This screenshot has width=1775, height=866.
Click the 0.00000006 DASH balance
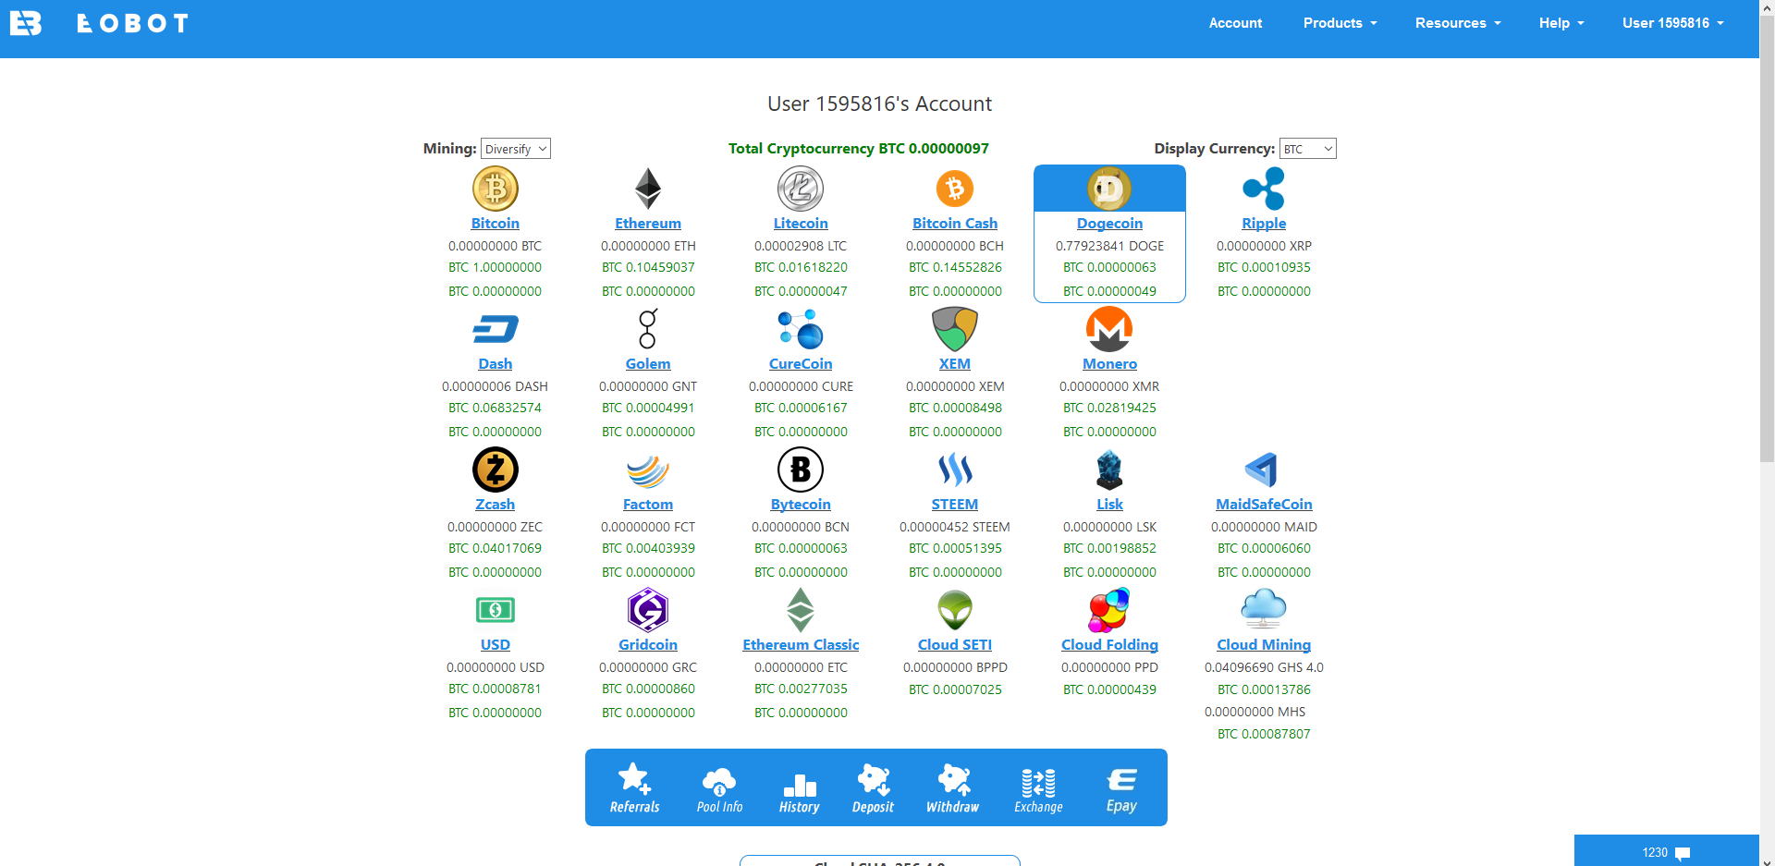point(496,386)
